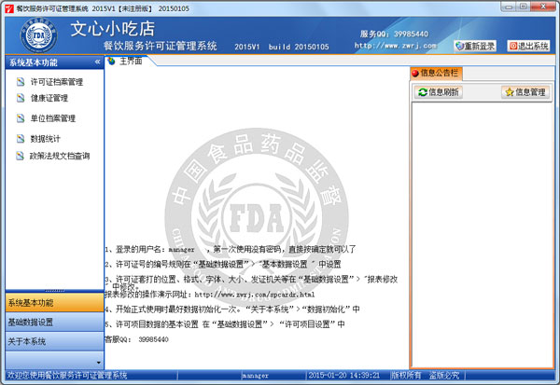
Task: Click instruction line 1 about login username
Action: click(x=231, y=249)
